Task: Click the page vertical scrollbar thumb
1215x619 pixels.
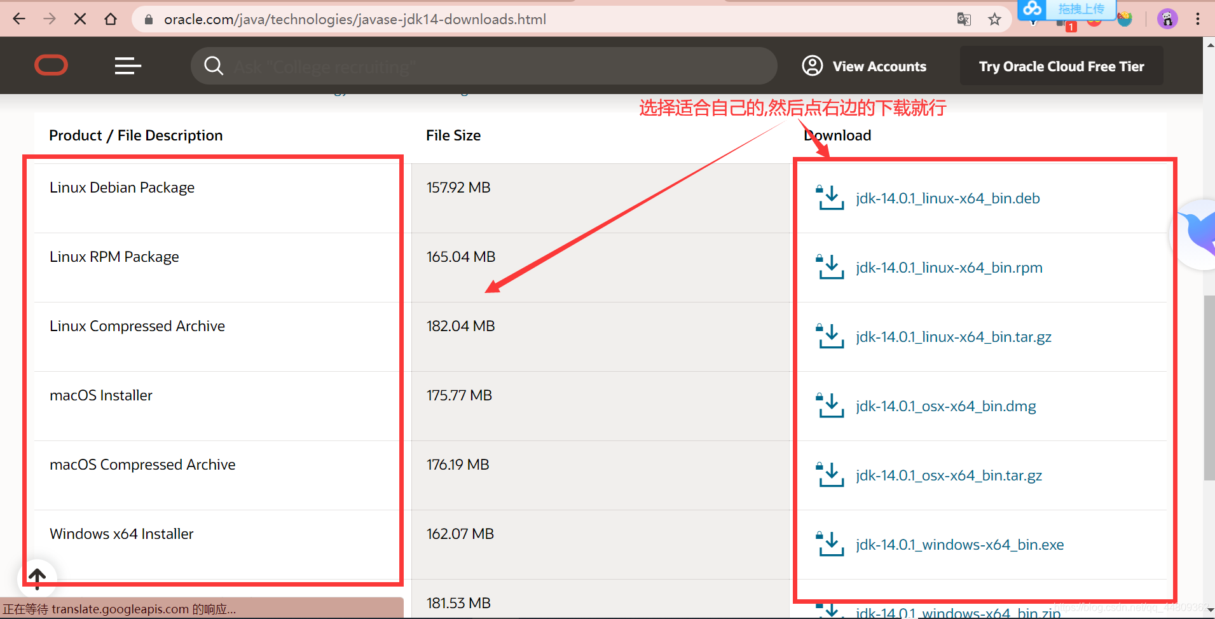Action: point(1209,388)
